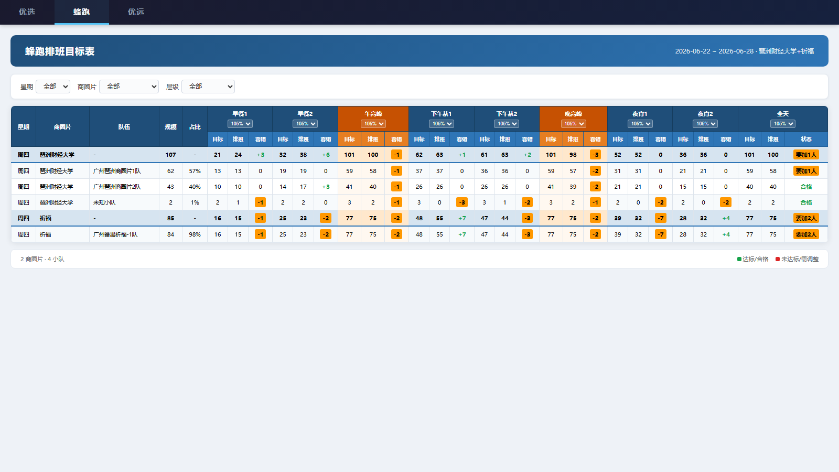The image size is (839, 472).
Task: Click the 星期 column header
Action: click(x=24, y=127)
